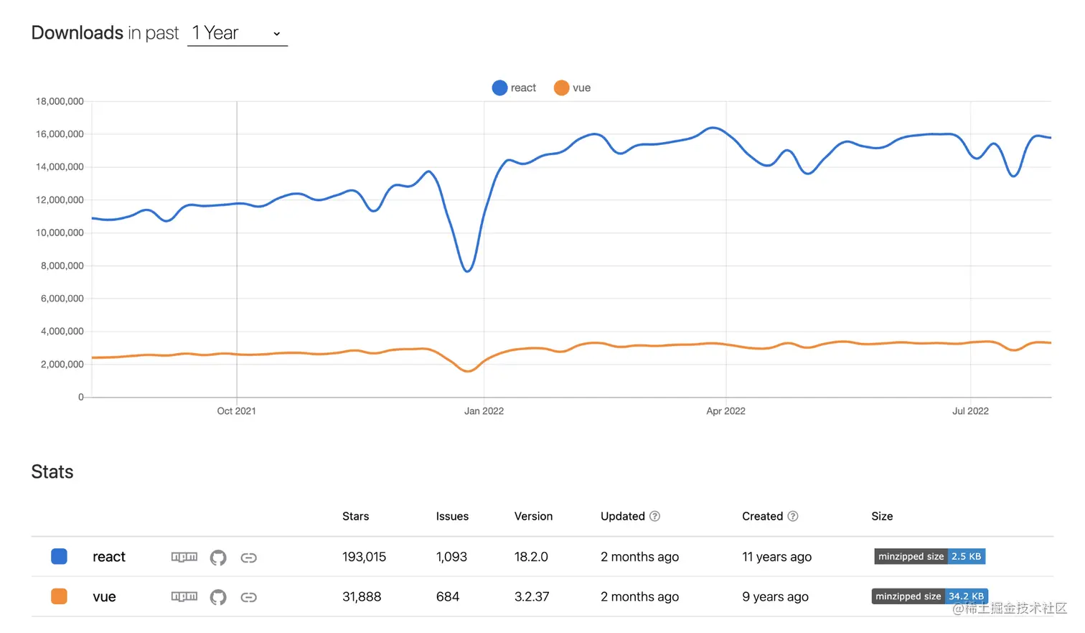
Task: Click the Stats section heading
Action: click(x=52, y=472)
